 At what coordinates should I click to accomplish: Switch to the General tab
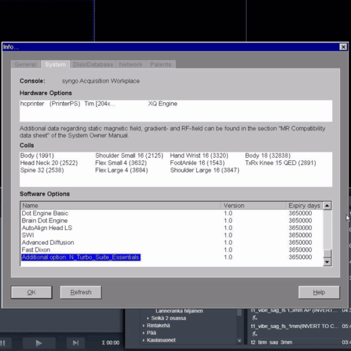(x=25, y=64)
